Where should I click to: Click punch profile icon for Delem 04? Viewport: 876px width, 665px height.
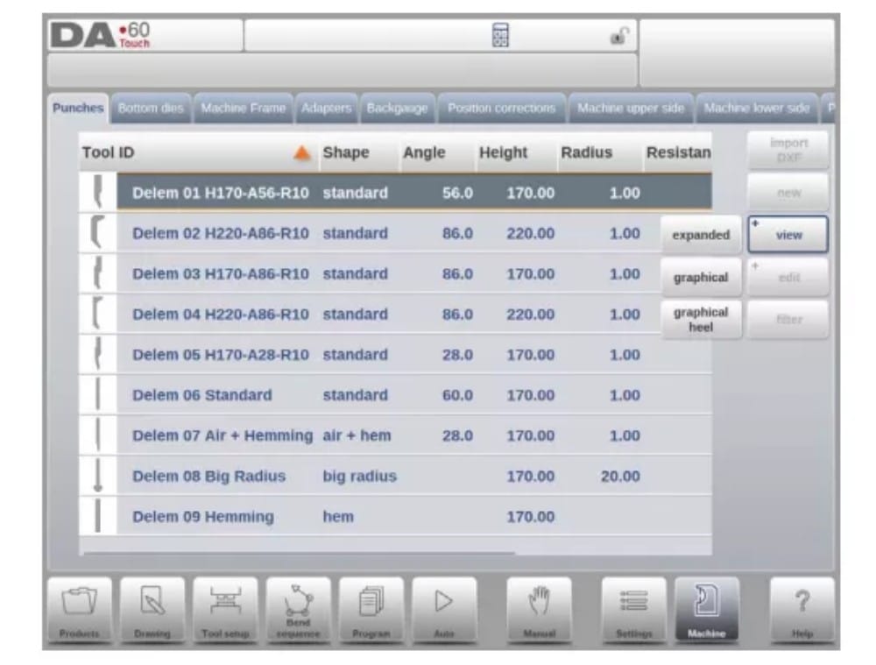98,314
